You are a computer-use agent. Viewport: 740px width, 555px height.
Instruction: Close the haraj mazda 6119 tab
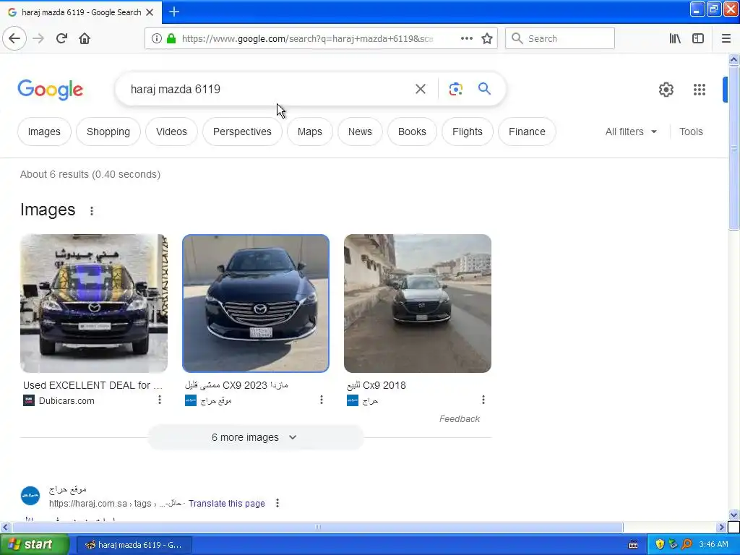pos(150,12)
